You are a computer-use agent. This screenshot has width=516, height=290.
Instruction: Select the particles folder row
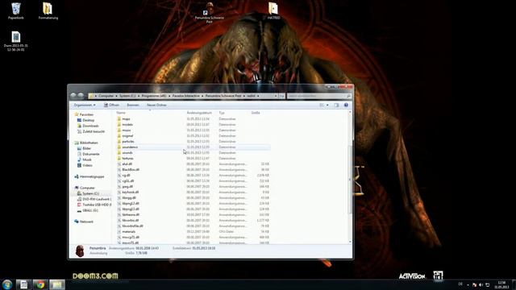(193, 142)
